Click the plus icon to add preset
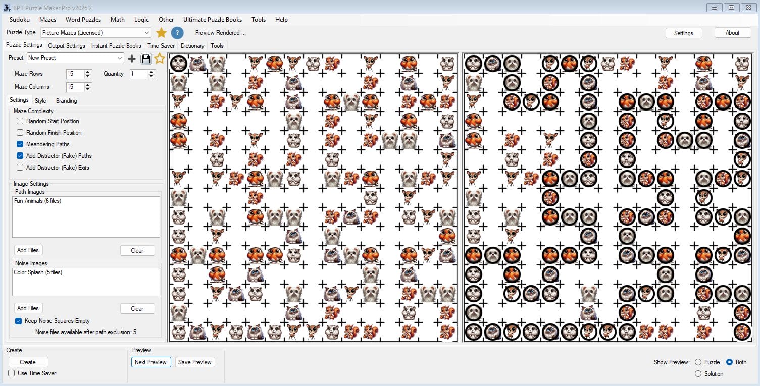 (x=132, y=59)
